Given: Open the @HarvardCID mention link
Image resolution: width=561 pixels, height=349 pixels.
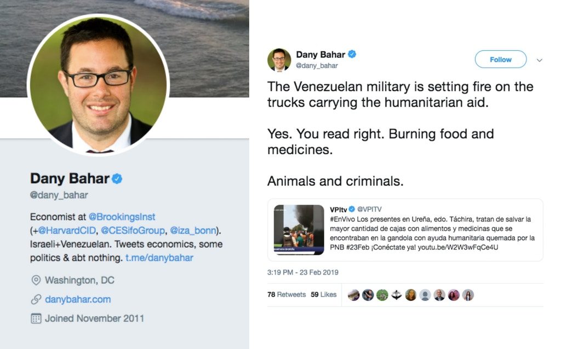Looking at the screenshot, I should tap(67, 230).
